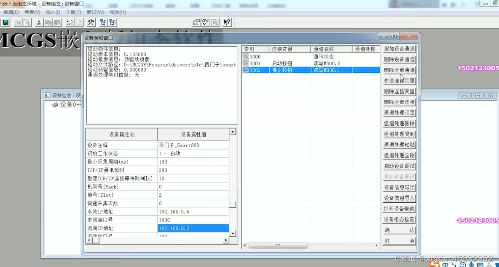Select channel row 0002 停止按钮
Viewport: 499px width, 267px height.
pos(311,70)
